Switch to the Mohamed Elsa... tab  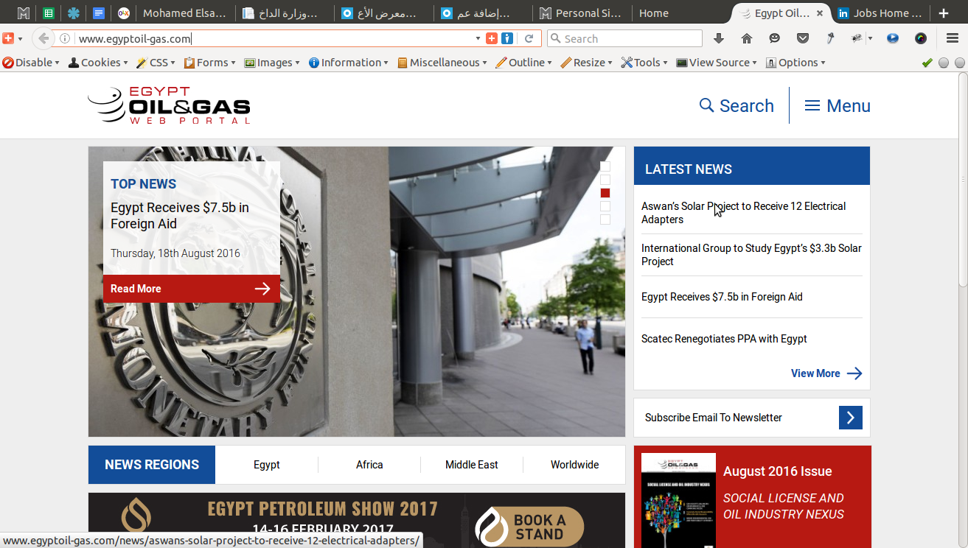click(x=184, y=13)
